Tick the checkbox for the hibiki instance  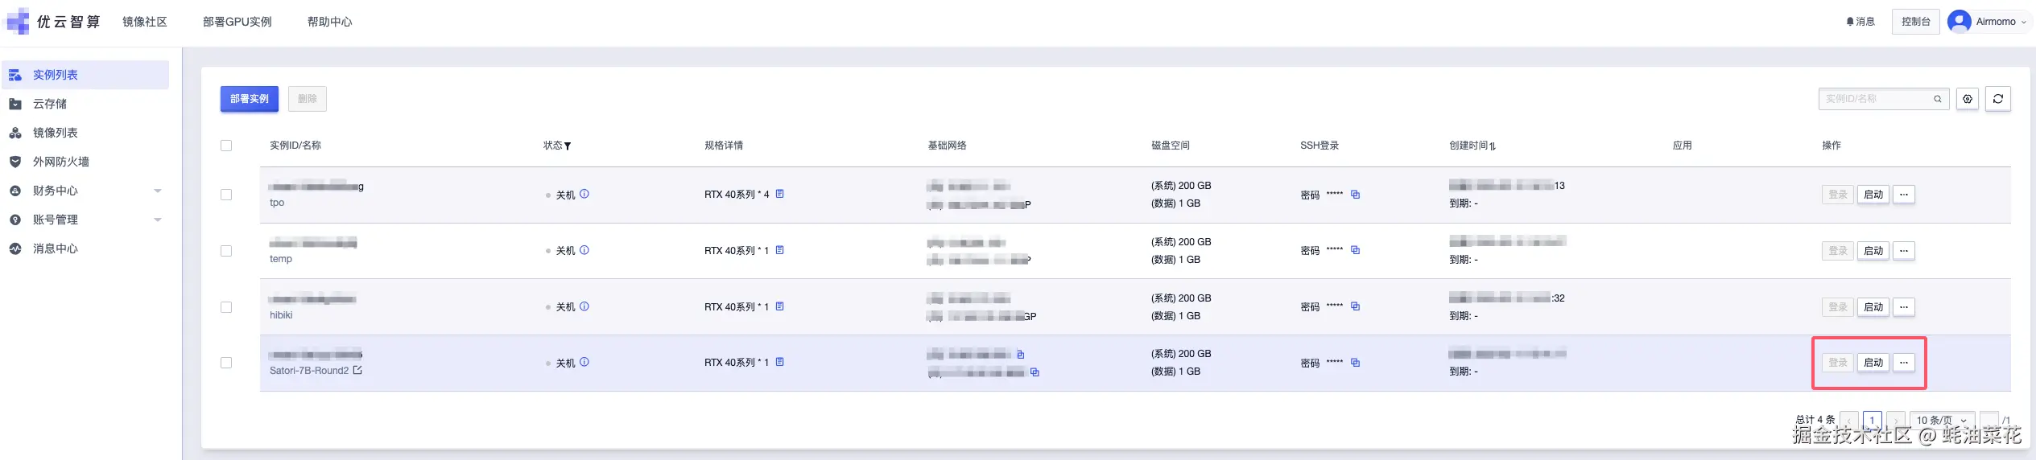click(226, 307)
